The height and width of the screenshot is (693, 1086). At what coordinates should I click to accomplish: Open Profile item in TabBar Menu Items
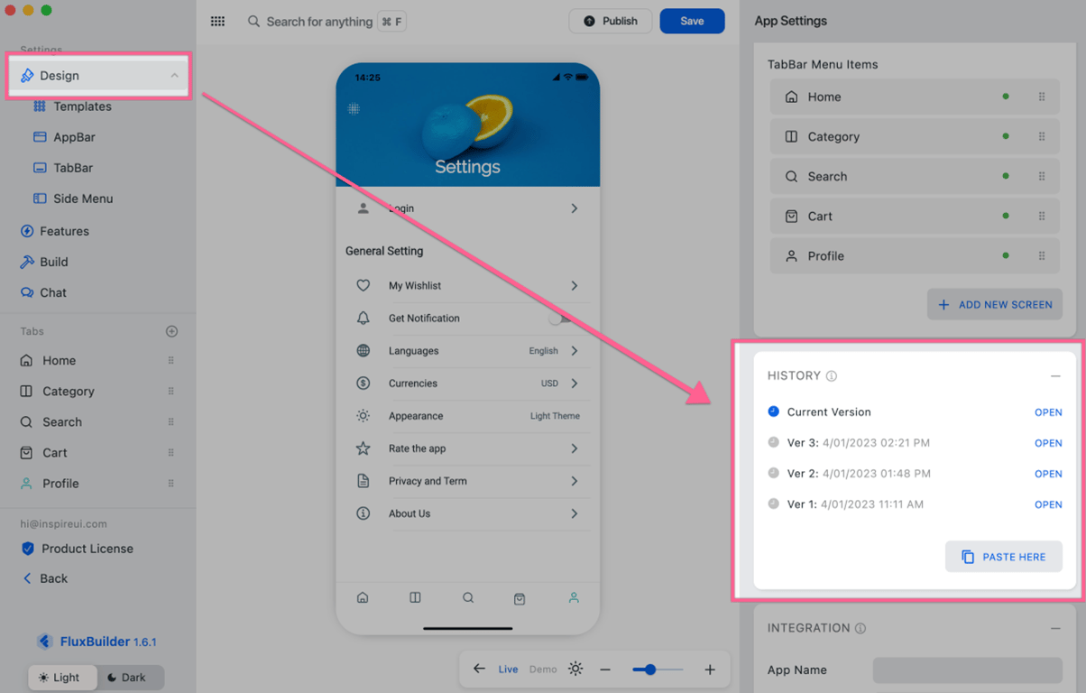(915, 255)
